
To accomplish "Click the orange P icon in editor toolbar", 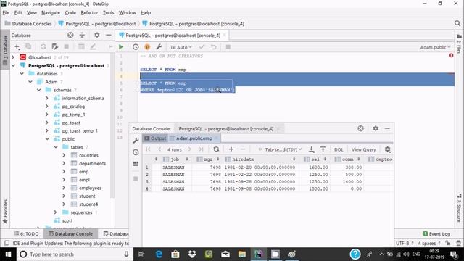I will coord(147,46).
